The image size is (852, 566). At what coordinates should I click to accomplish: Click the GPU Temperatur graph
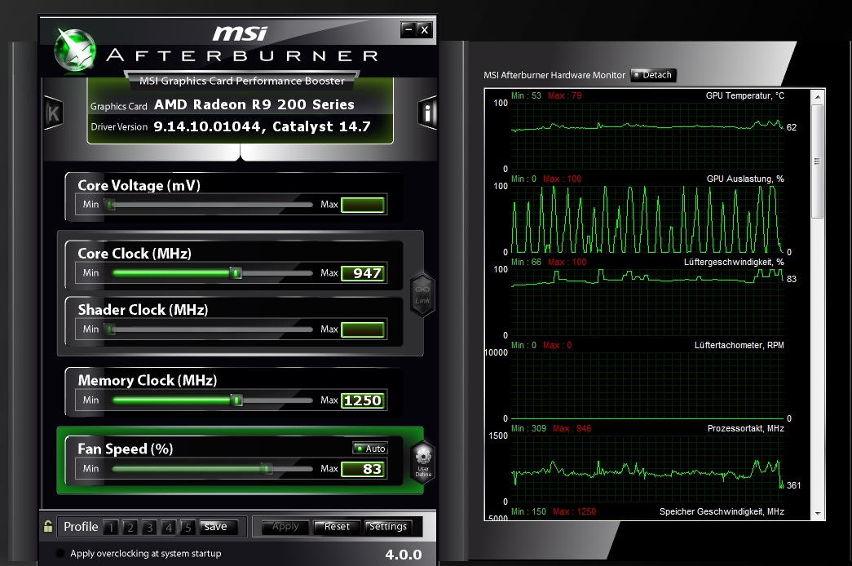pos(647,135)
